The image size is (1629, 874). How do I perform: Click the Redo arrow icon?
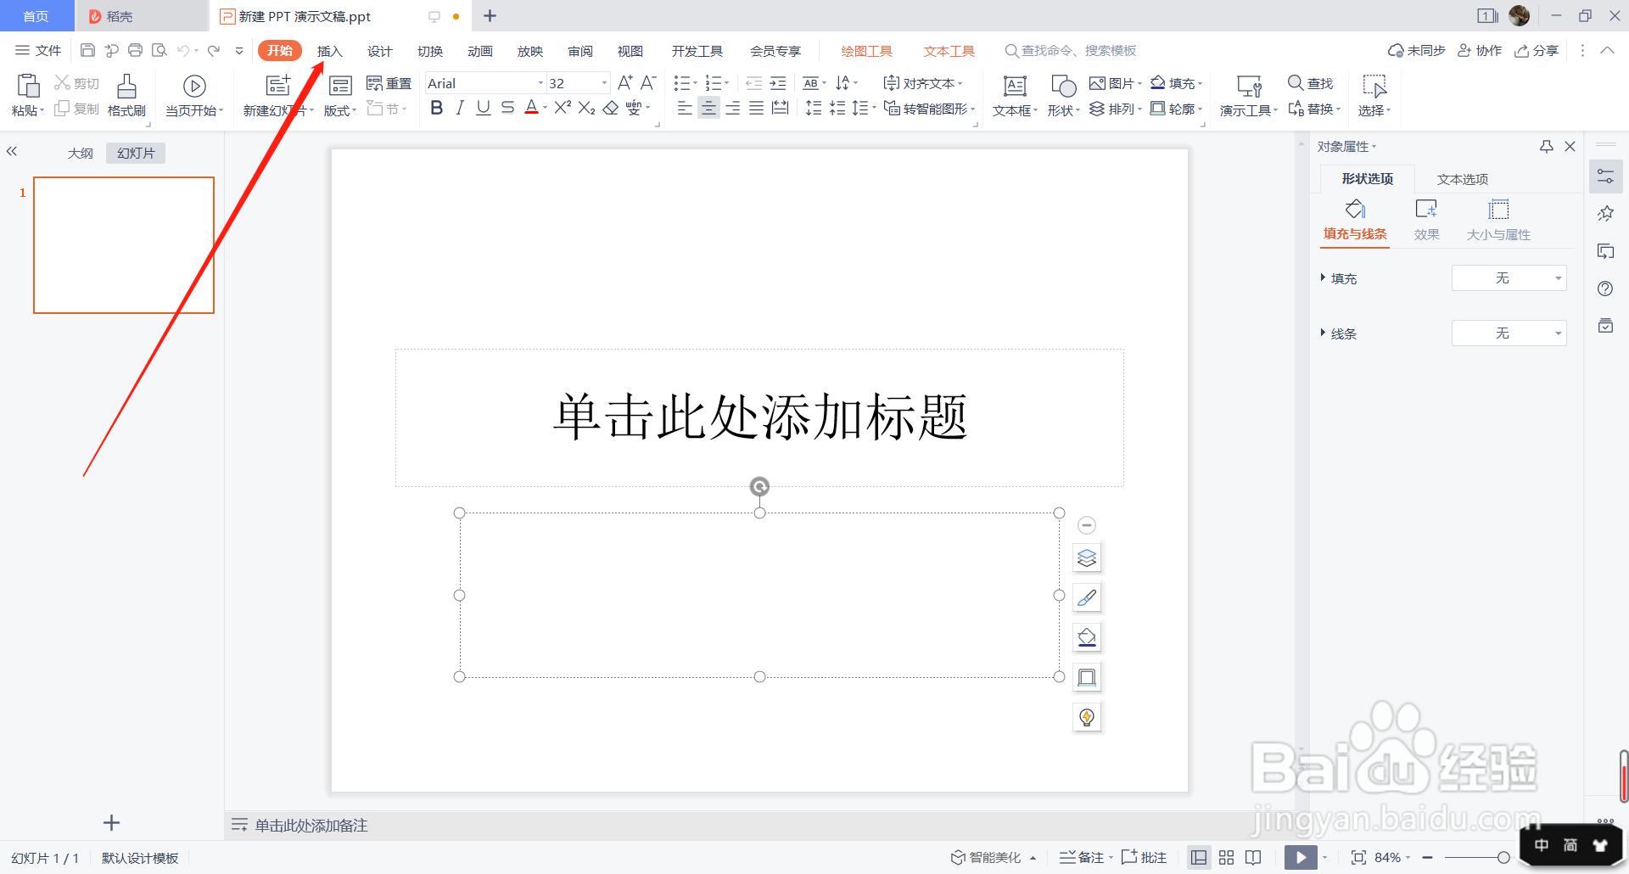pyautogui.click(x=214, y=50)
